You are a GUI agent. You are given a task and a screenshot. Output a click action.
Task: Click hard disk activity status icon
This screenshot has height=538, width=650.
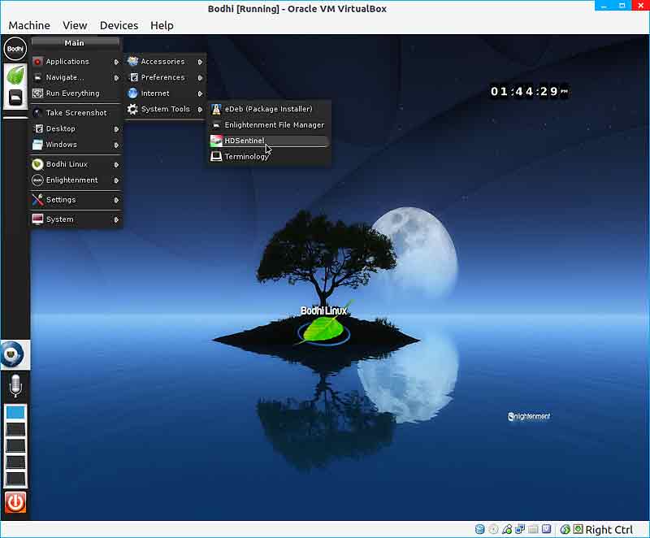[x=479, y=529]
